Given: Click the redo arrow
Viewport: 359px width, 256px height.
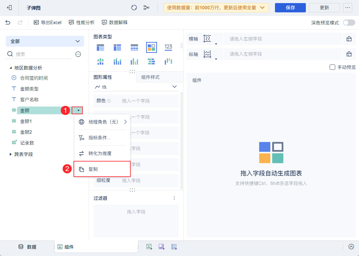Looking at the screenshot, I should (20, 23).
